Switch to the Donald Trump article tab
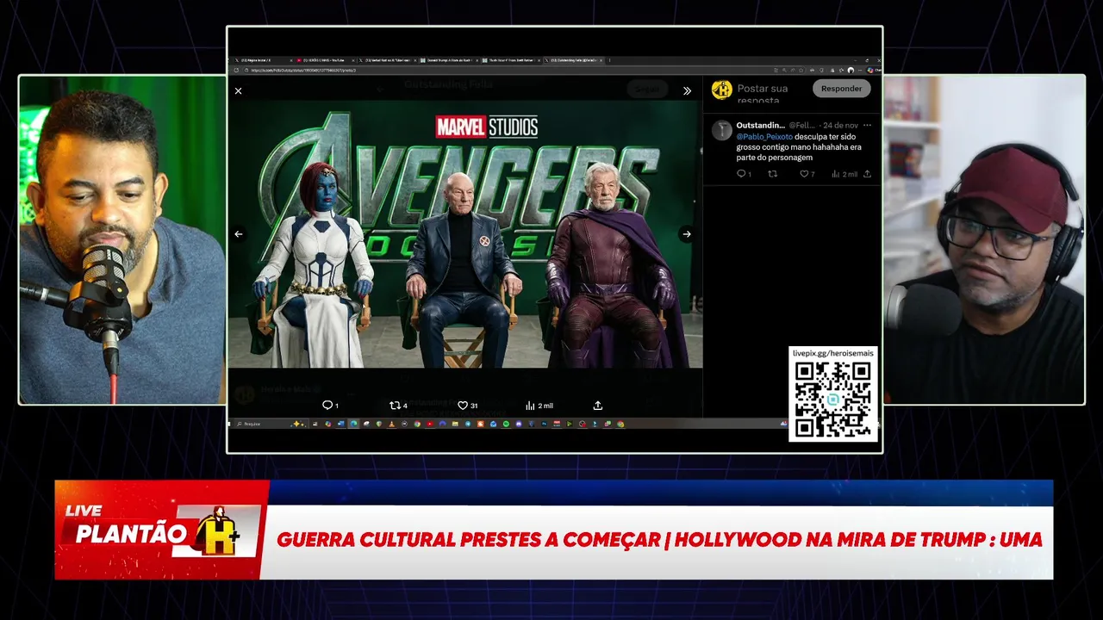 pos(450,60)
